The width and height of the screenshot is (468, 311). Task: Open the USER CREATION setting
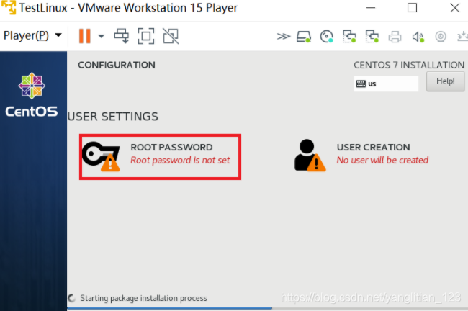tap(361, 155)
